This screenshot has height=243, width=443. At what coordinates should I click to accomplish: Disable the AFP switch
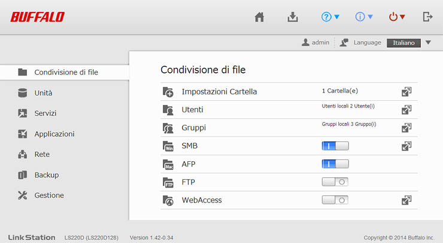point(335,164)
